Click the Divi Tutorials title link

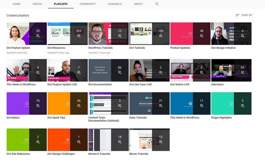pos(137,48)
